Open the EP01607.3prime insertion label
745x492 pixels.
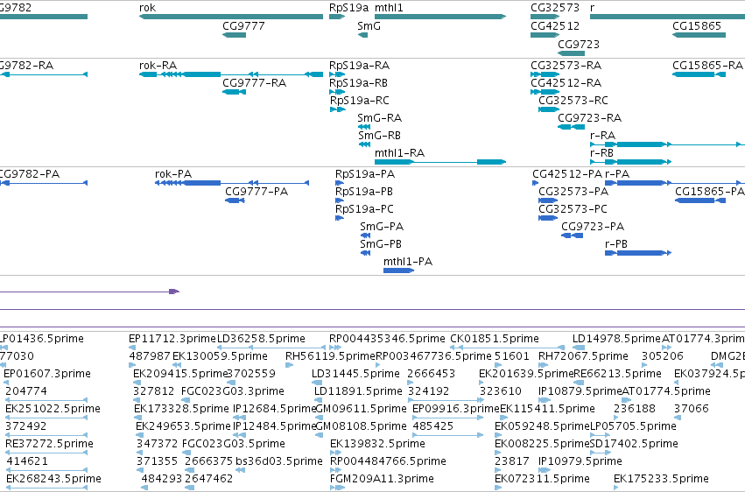point(47,374)
